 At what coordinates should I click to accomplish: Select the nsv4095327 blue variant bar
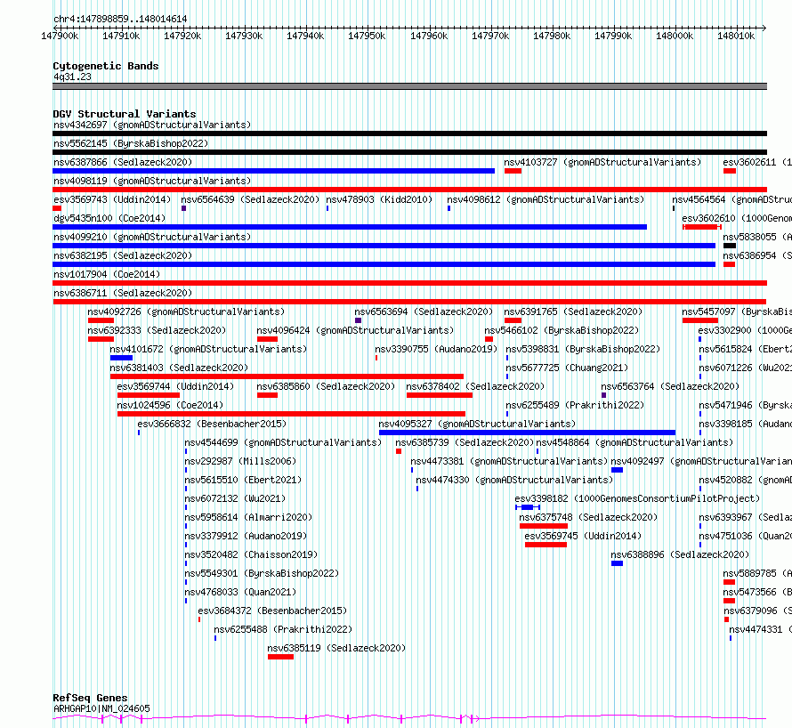tap(527, 433)
